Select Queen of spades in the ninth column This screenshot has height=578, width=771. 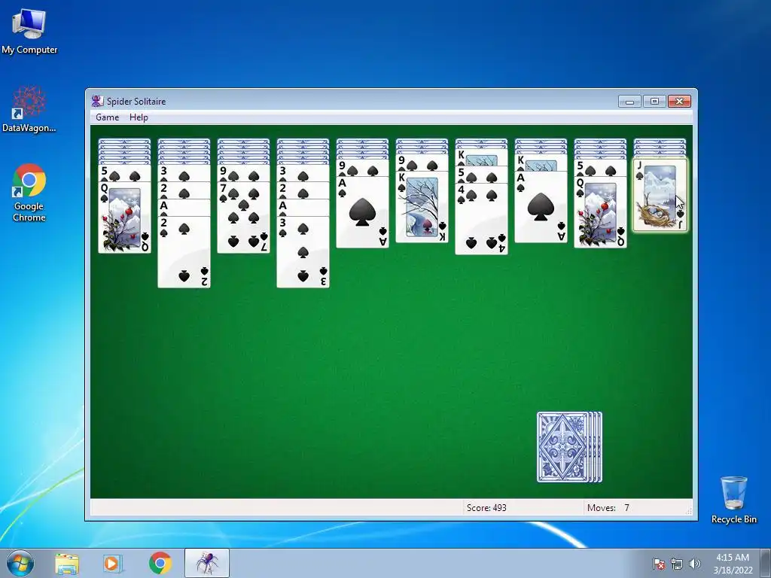[600, 211]
